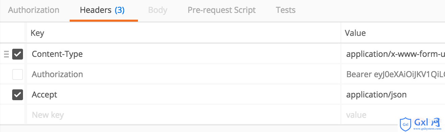The height and width of the screenshot is (132, 445).
Task: Open the Body tab
Action: pos(158,10)
